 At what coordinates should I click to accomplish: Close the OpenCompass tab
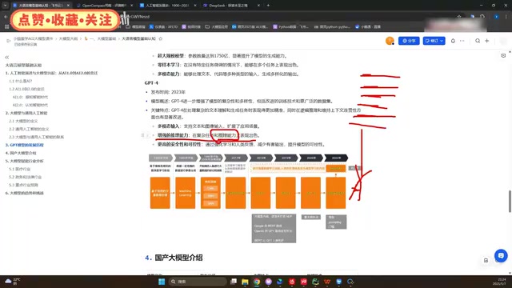point(131,6)
